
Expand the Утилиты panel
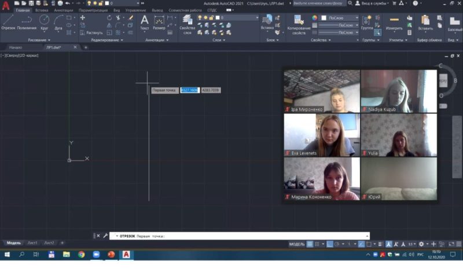pos(398,40)
